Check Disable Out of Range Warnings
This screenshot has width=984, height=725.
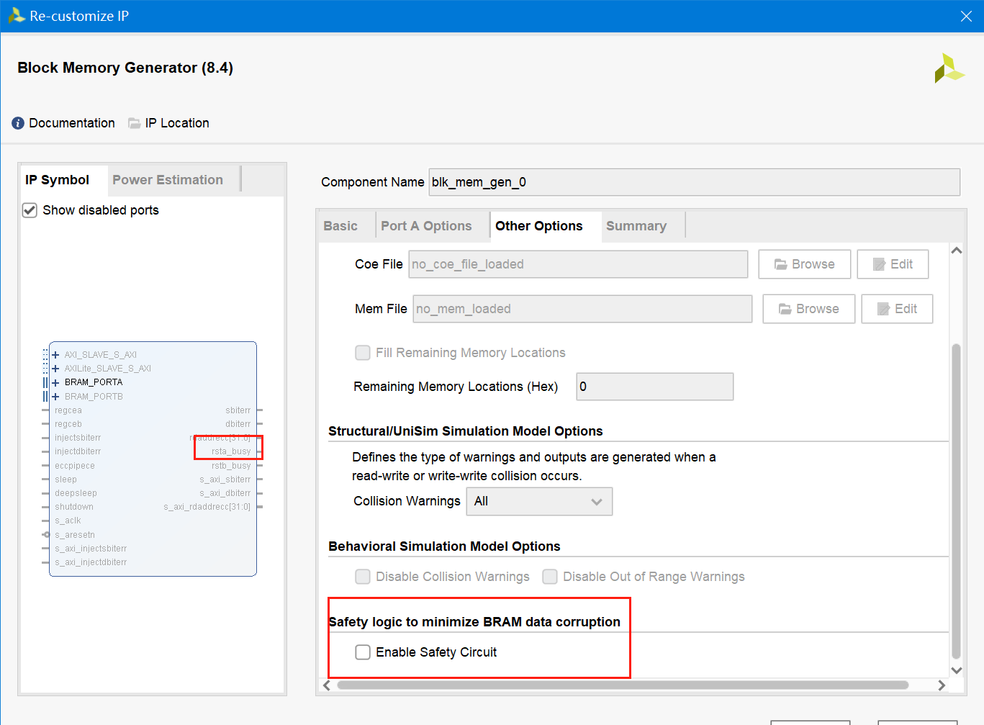tap(550, 577)
